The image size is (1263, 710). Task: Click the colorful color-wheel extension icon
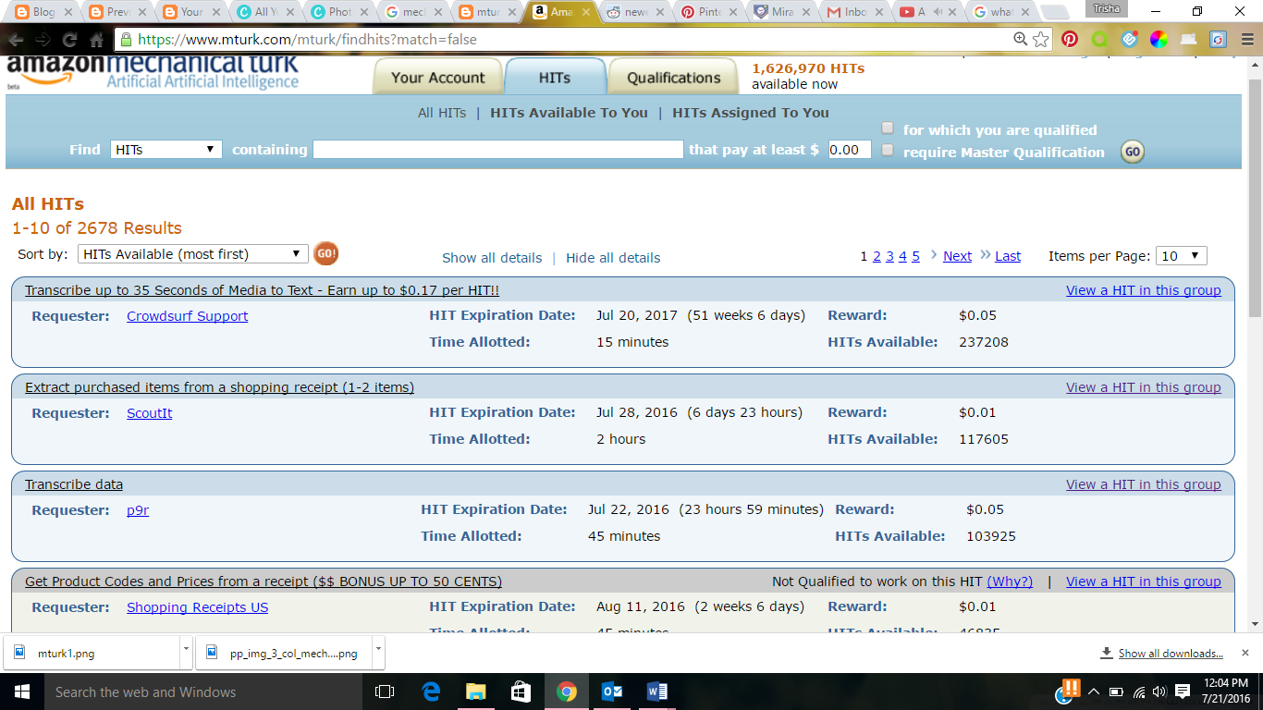point(1159,39)
